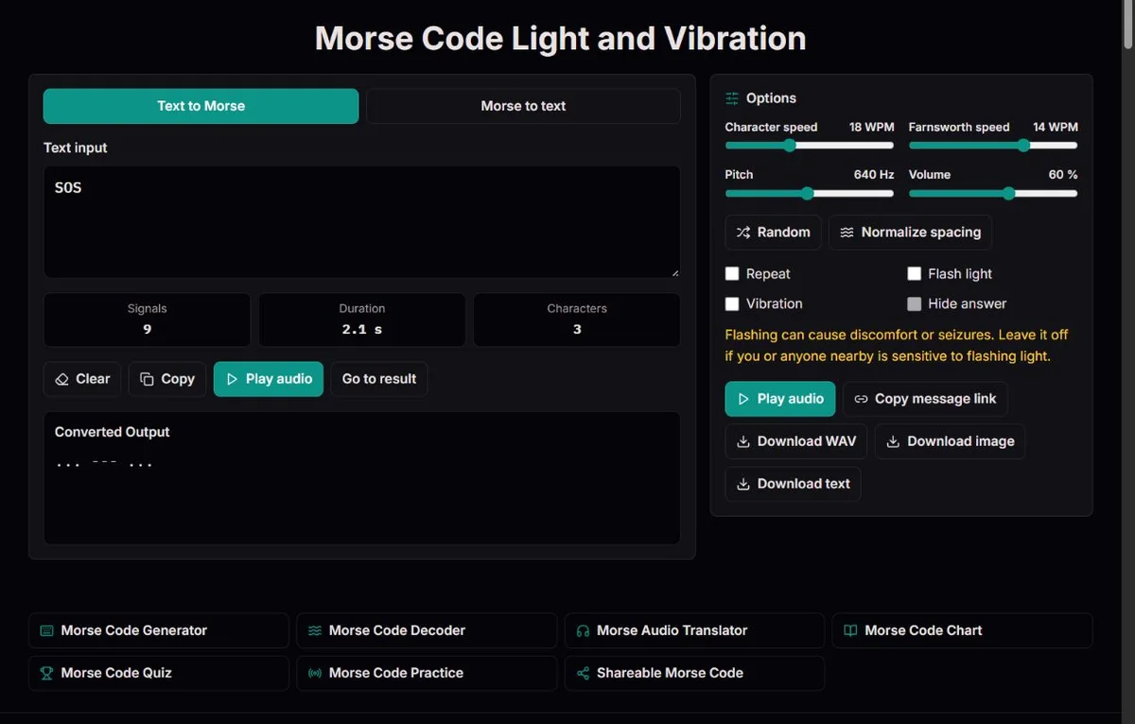This screenshot has height=724, width=1135.
Task: Click inside the Text input box containing SOS
Action: [x=362, y=222]
